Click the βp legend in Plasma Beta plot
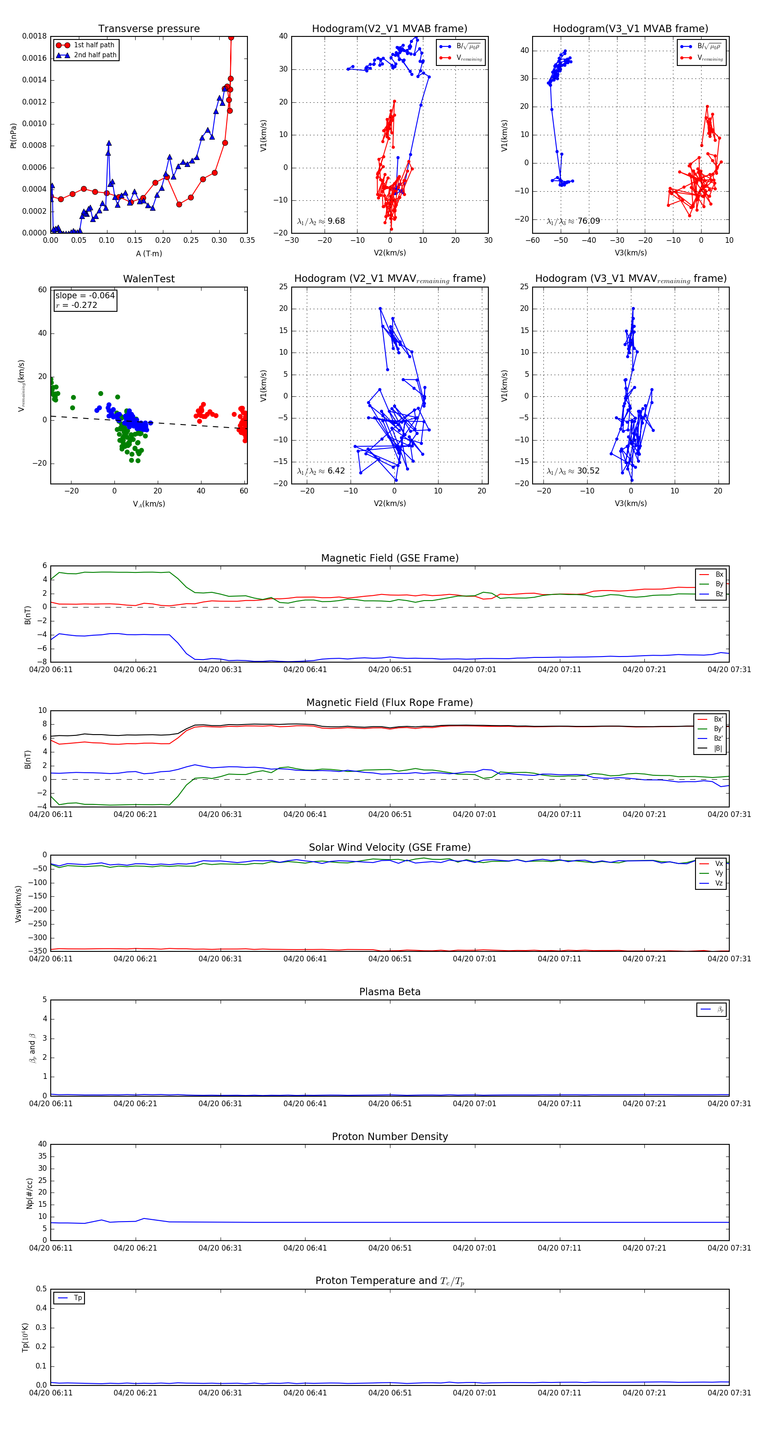 712,1010
